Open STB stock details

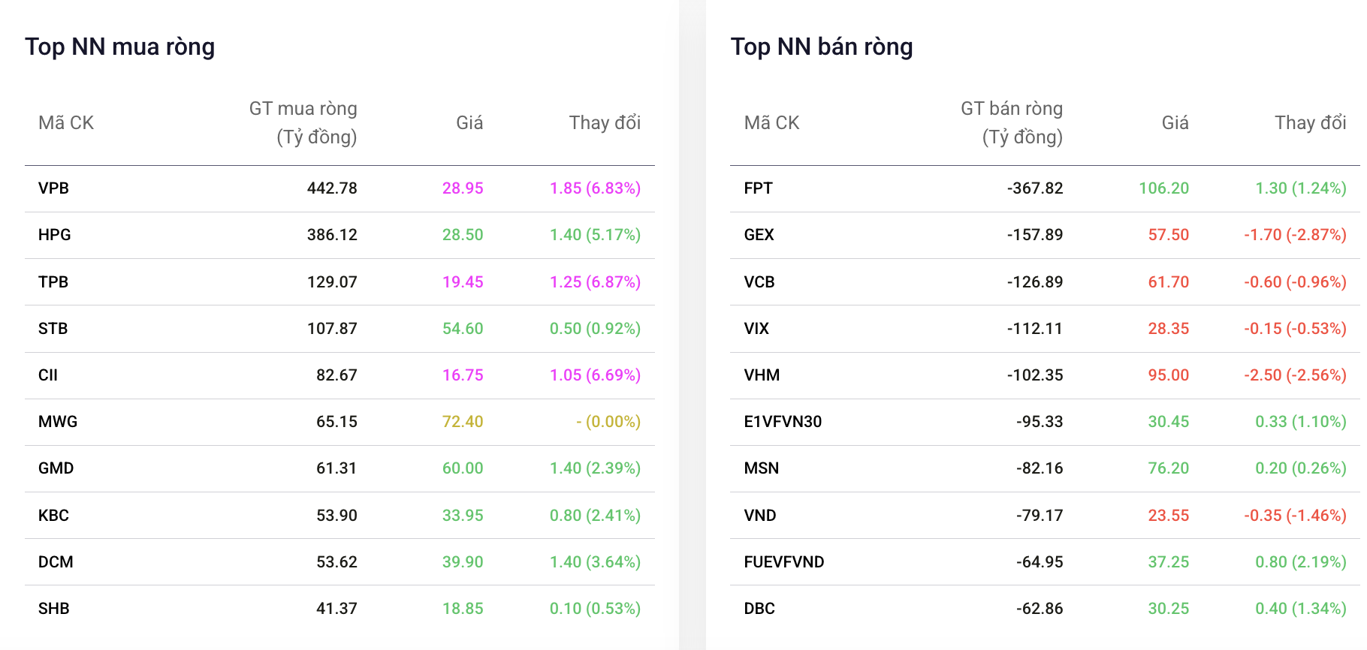click(53, 329)
